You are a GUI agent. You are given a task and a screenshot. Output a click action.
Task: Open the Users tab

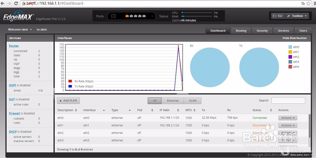(x=303, y=31)
